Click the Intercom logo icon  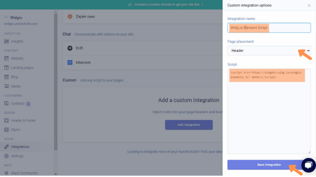(70, 62)
